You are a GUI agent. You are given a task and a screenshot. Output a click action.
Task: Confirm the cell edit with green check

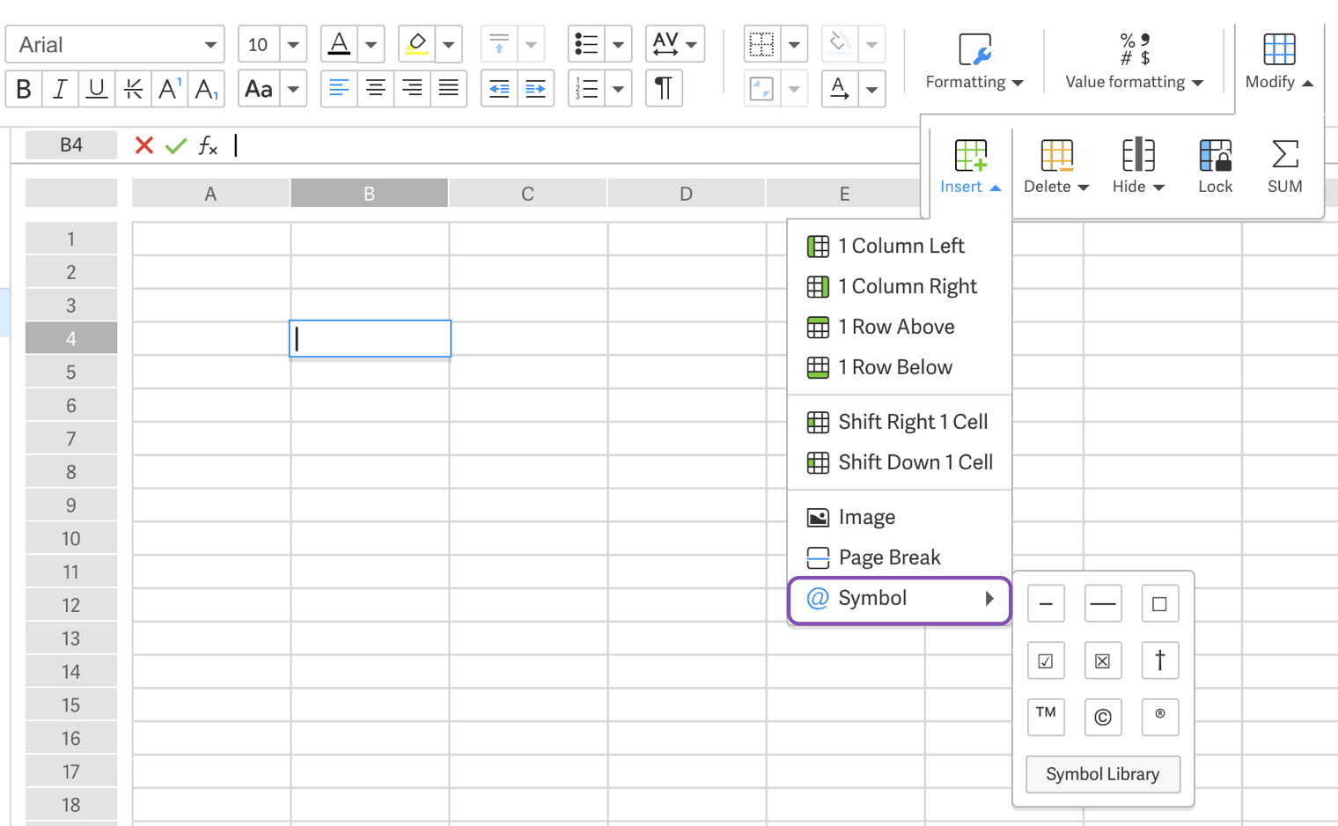pos(176,145)
